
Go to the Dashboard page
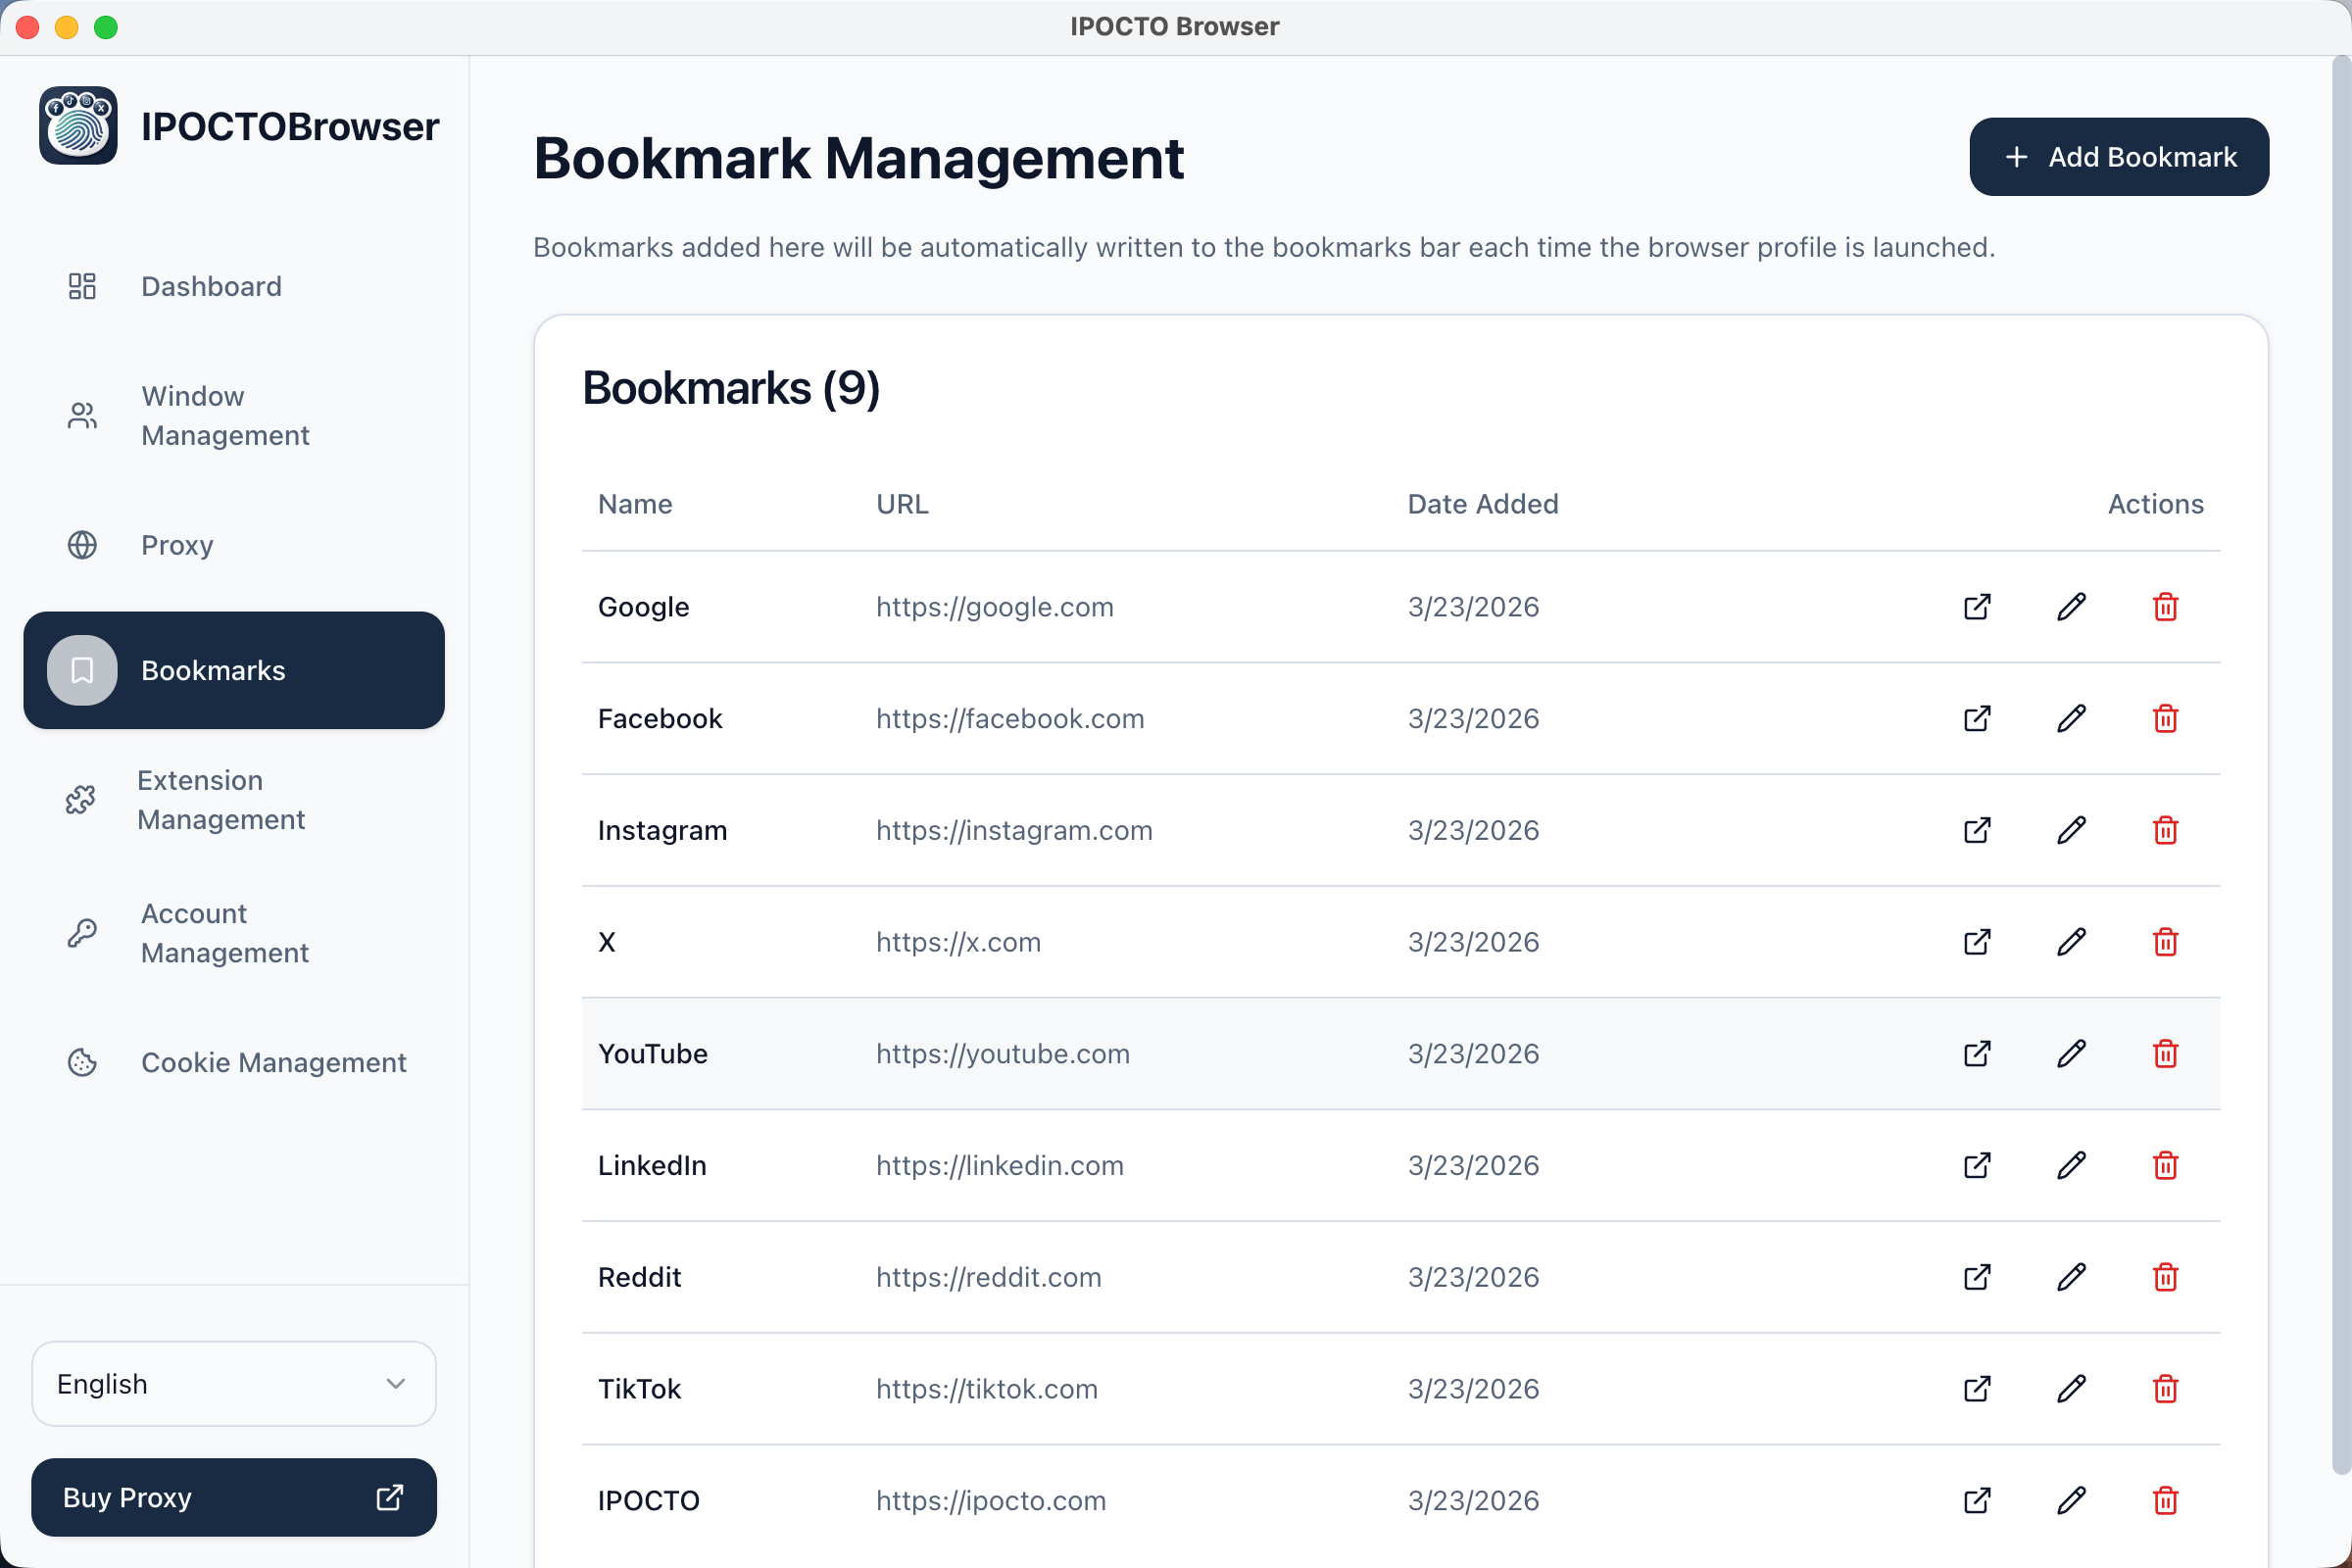[x=234, y=287]
